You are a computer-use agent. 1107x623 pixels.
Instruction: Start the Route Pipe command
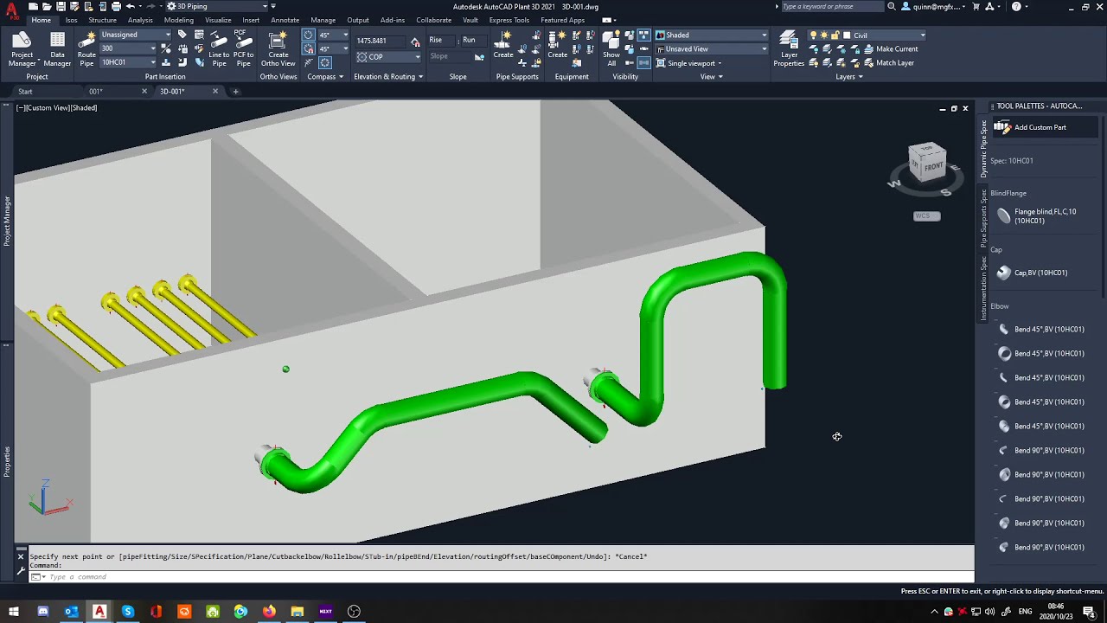[x=86, y=49]
